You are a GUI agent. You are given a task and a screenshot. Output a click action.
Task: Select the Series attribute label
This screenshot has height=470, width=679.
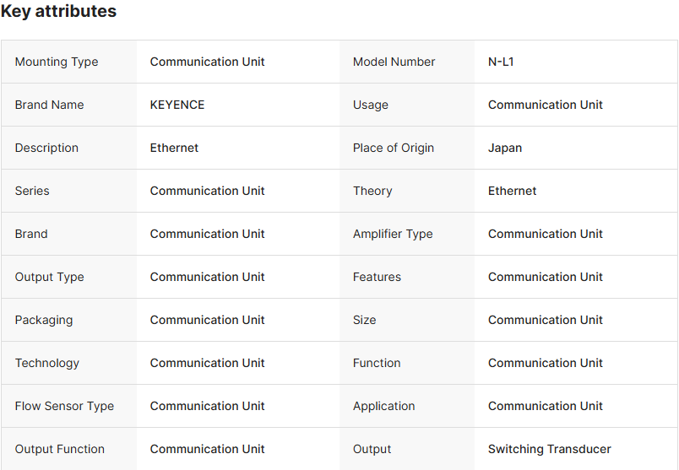pos(32,191)
